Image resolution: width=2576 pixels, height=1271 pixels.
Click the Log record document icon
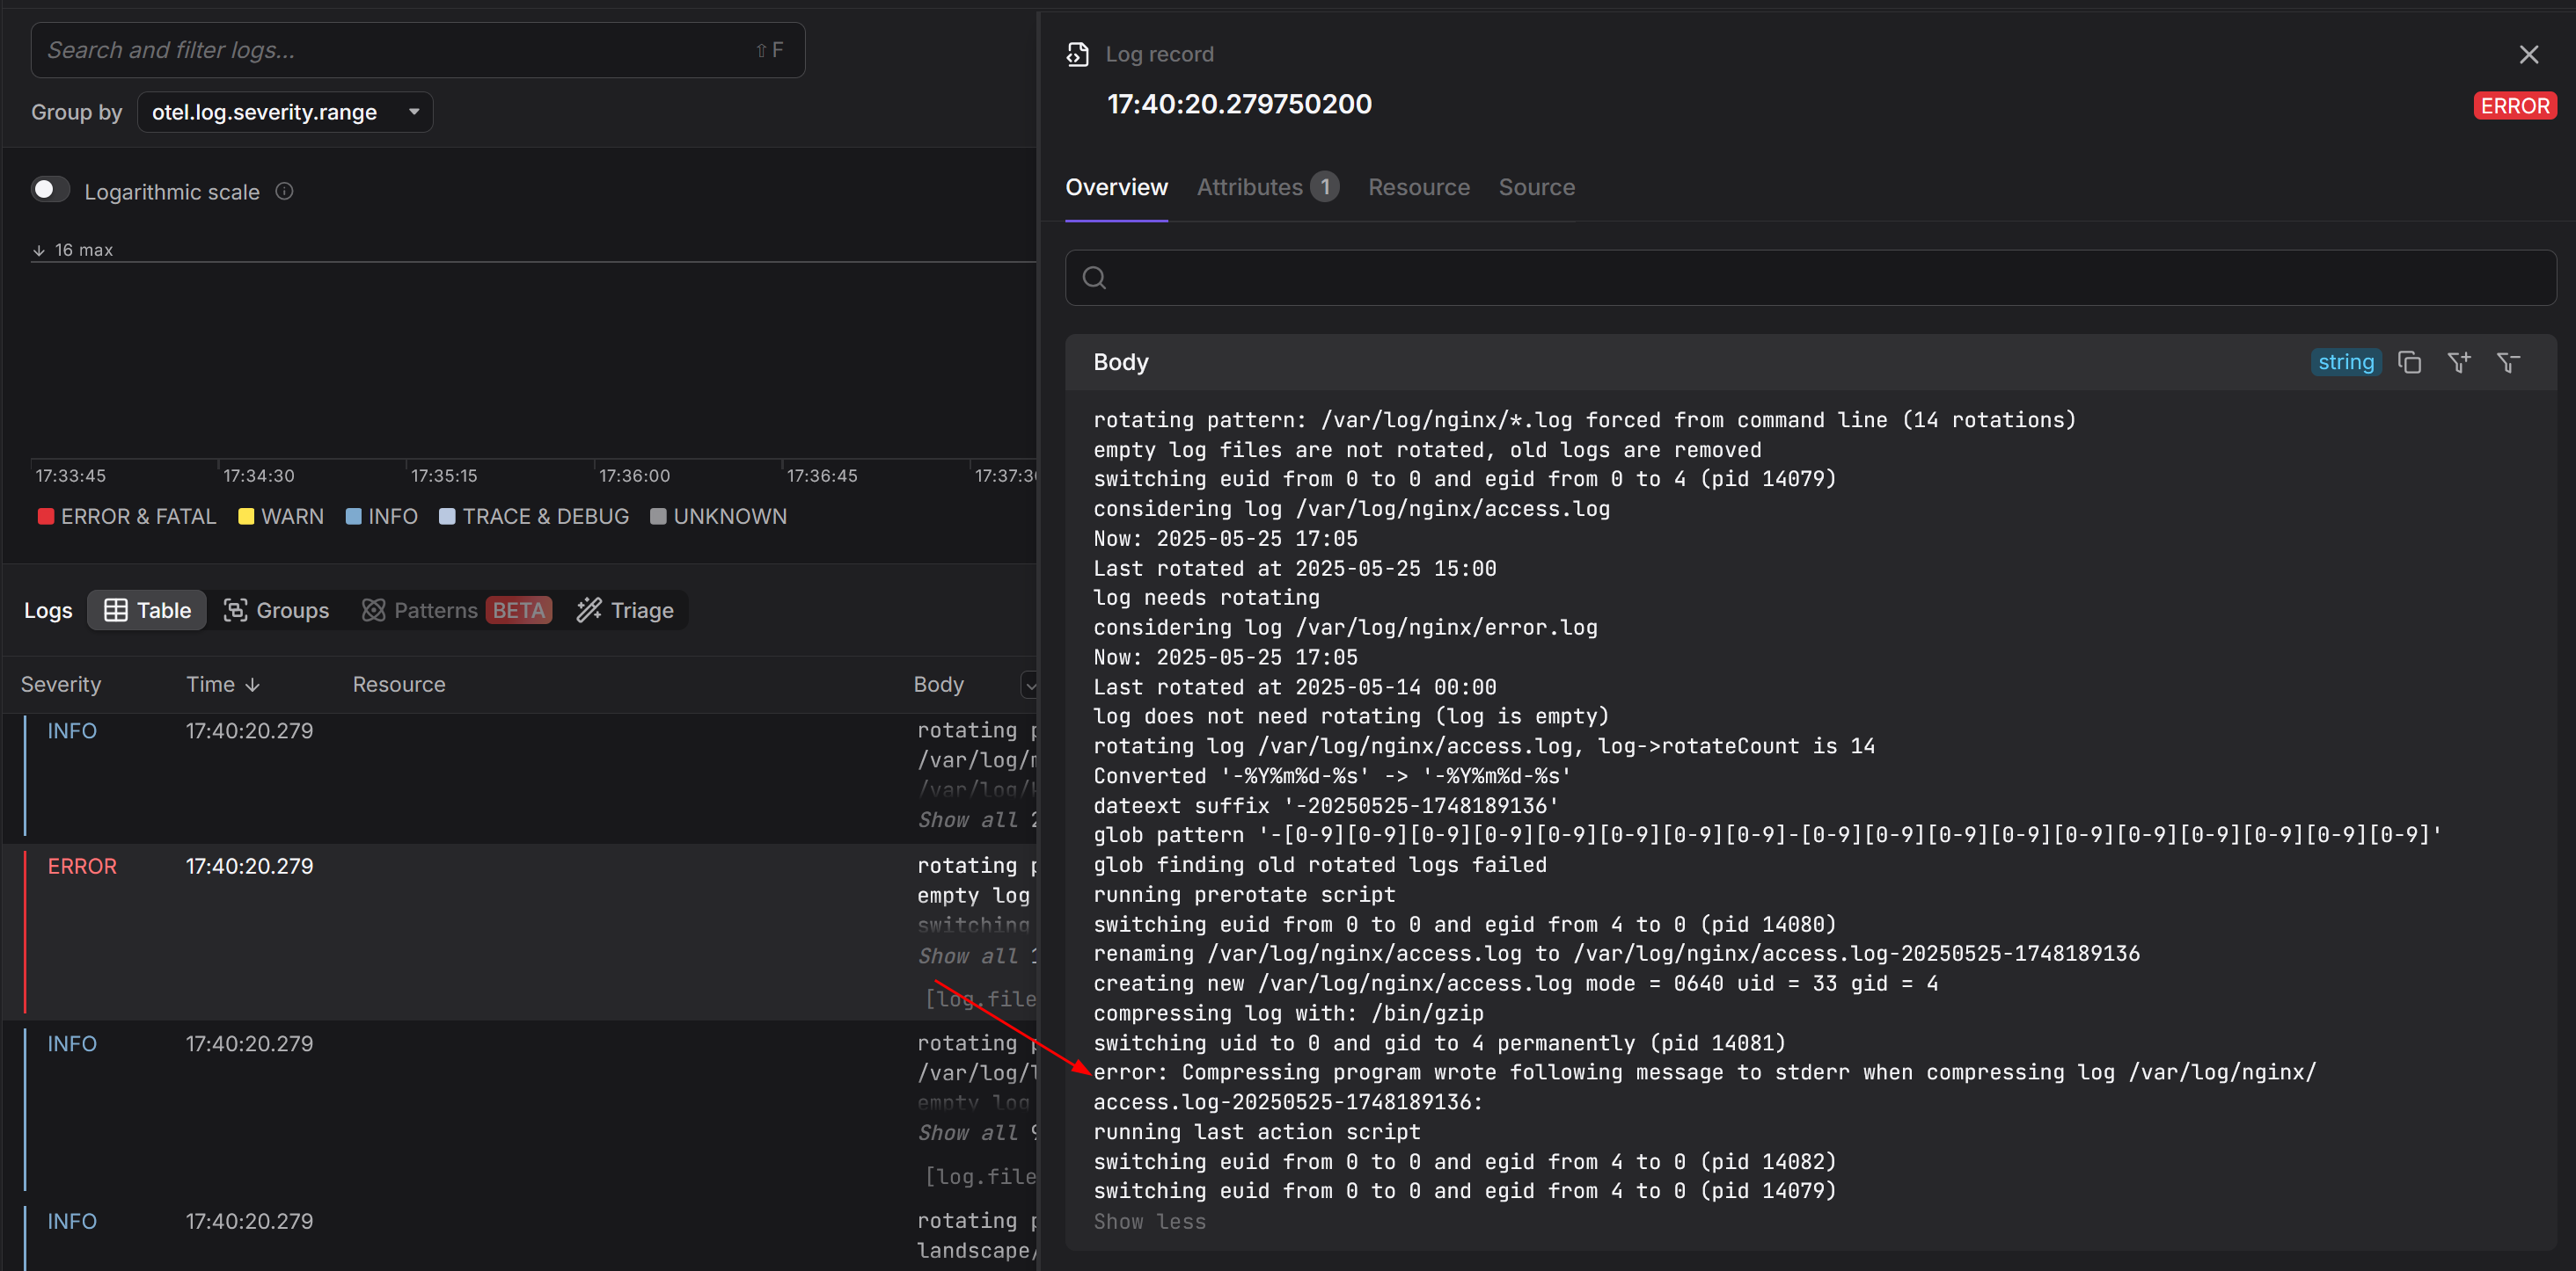(1078, 54)
